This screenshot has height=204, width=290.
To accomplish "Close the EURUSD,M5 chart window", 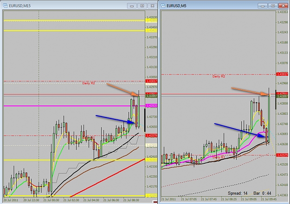I will 284,6.
